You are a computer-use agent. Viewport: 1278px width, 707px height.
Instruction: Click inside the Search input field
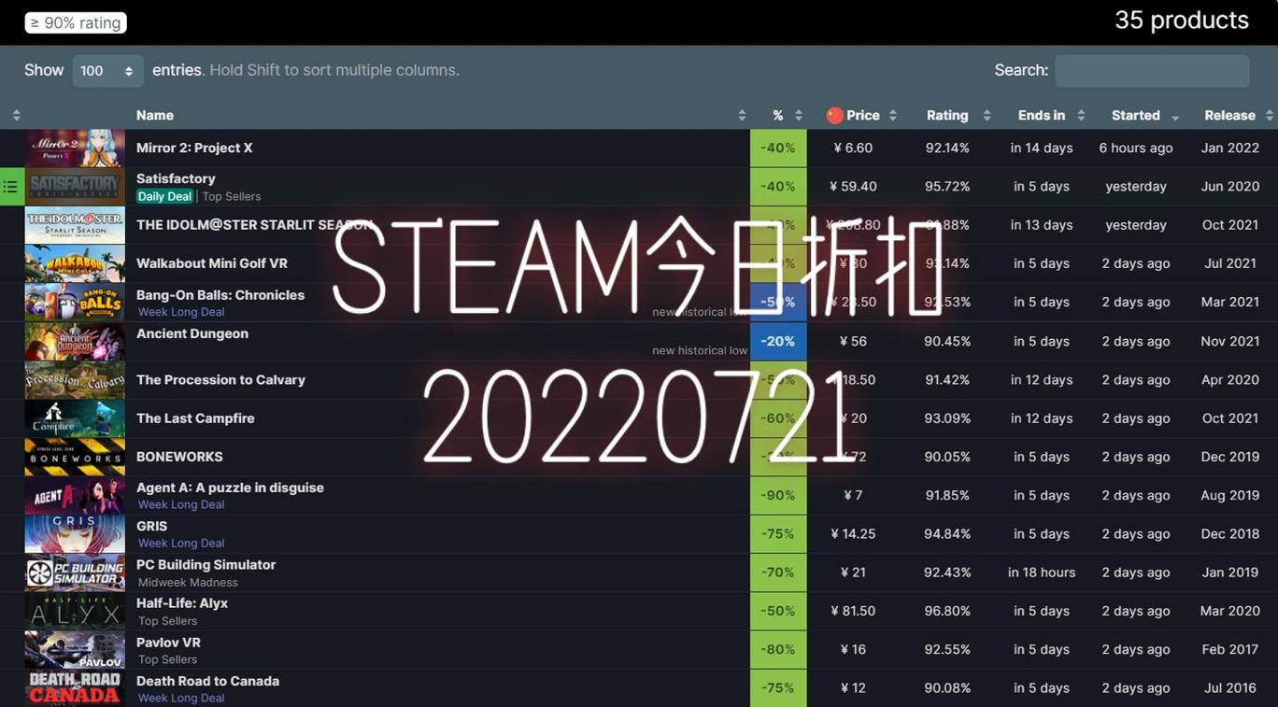point(1152,70)
